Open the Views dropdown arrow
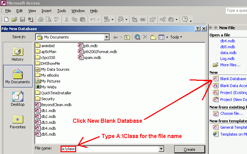Viewport: 247px width, 154px height. pyautogui.click(x=167, y=37)
